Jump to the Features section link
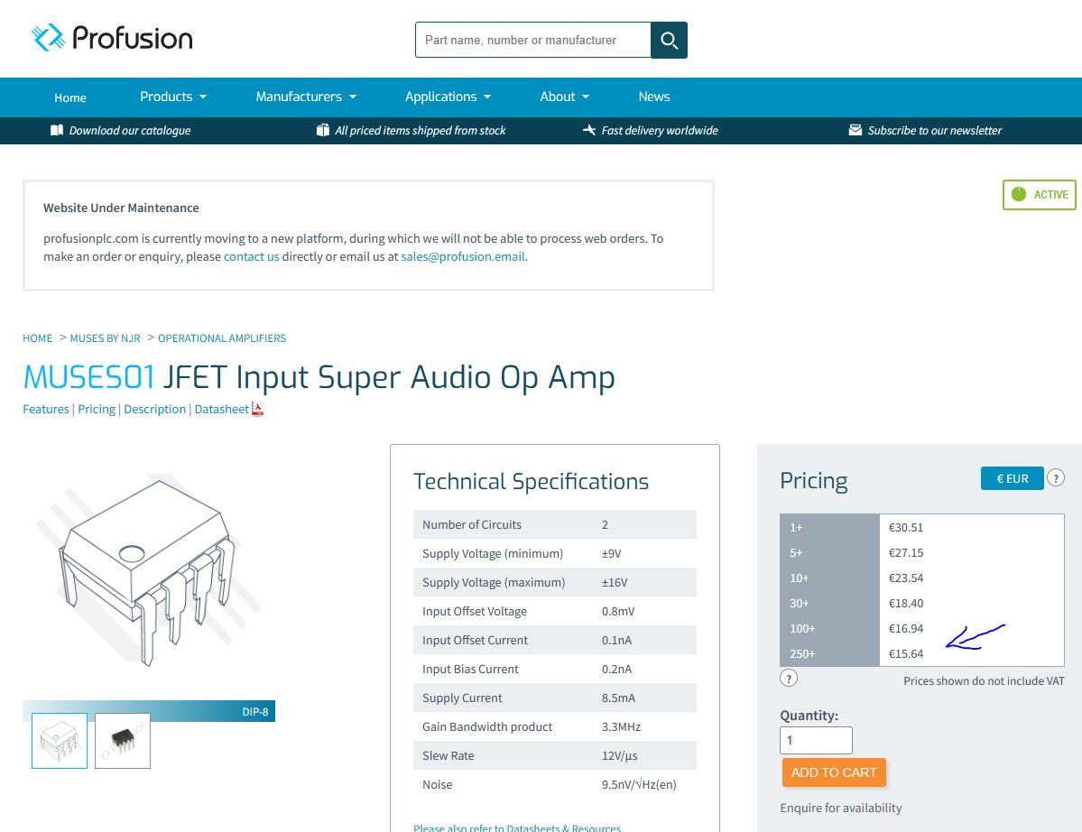 (45, 409)
